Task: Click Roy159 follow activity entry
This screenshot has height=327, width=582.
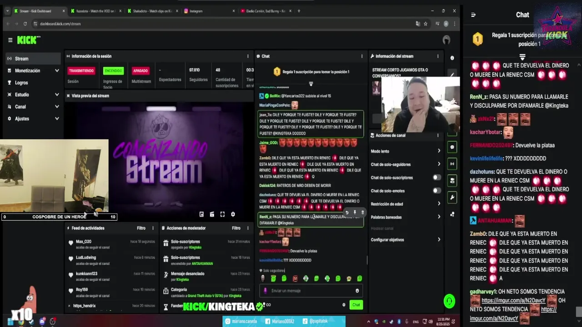Action: coord(112,292)
